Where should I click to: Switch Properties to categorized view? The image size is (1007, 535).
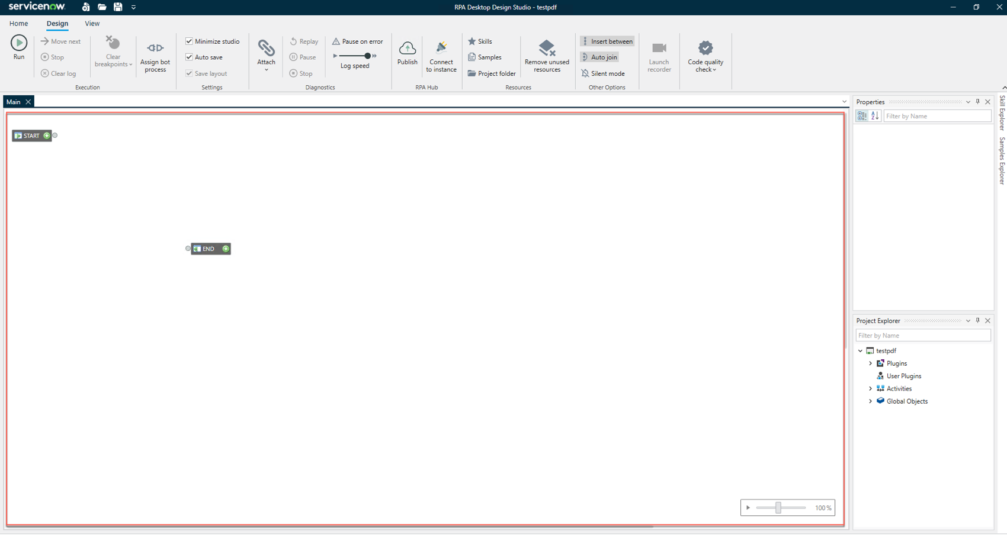click(x=862, y=116)
